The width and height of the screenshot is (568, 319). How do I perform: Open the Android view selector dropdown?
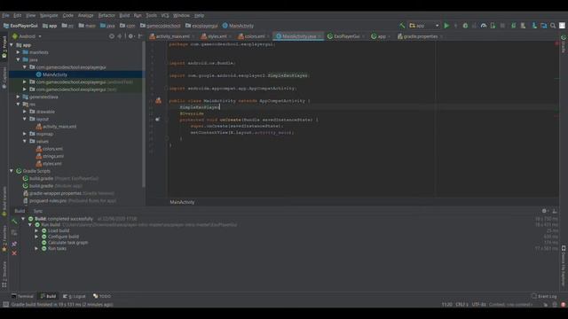27,36
